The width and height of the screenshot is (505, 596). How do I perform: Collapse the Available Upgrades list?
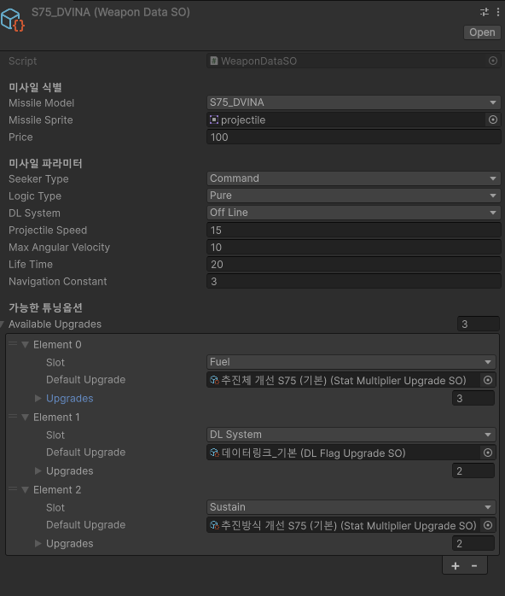click(x=3, y=324)
